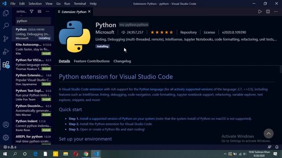Open the Selection menu
This screenshot has height=158, width=282.
pos(35,4)
